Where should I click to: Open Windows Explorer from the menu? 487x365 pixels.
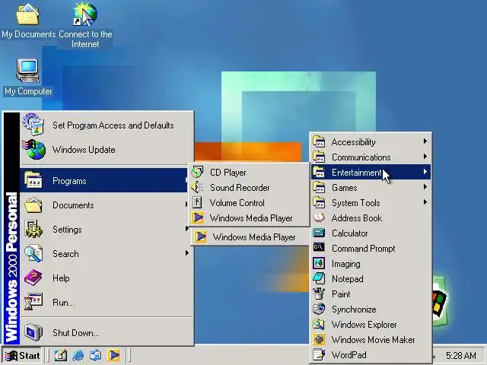[x=371, y=325]
